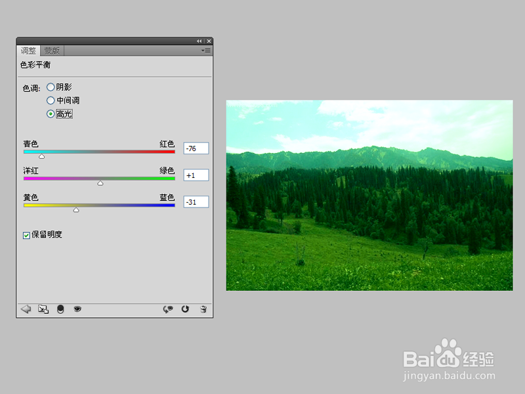Uncheck the 保留明度 checkbox
The image size is (525, 394).
(26, 235)
